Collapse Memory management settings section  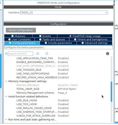6,81
